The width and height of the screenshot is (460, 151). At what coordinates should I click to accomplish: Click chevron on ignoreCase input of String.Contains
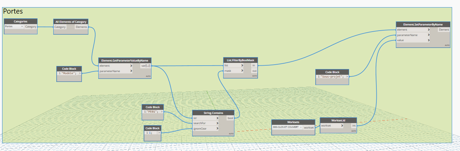(x=217, y=129)
